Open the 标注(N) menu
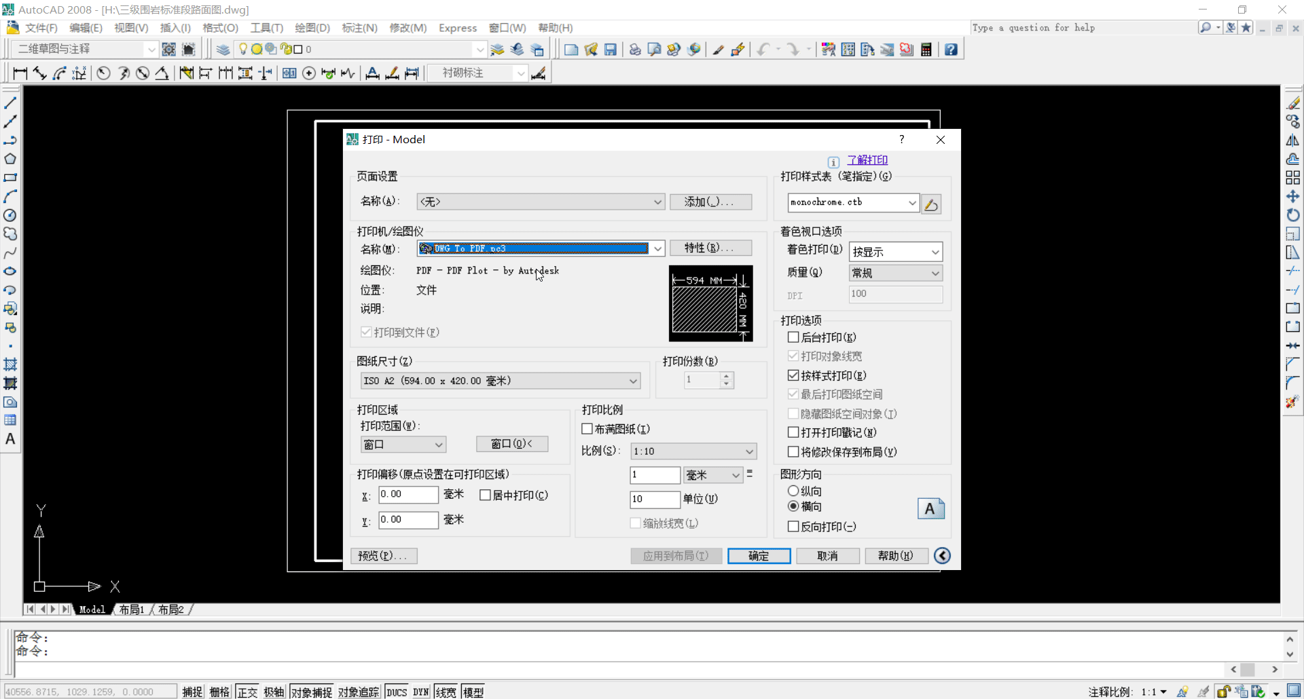 360,28
